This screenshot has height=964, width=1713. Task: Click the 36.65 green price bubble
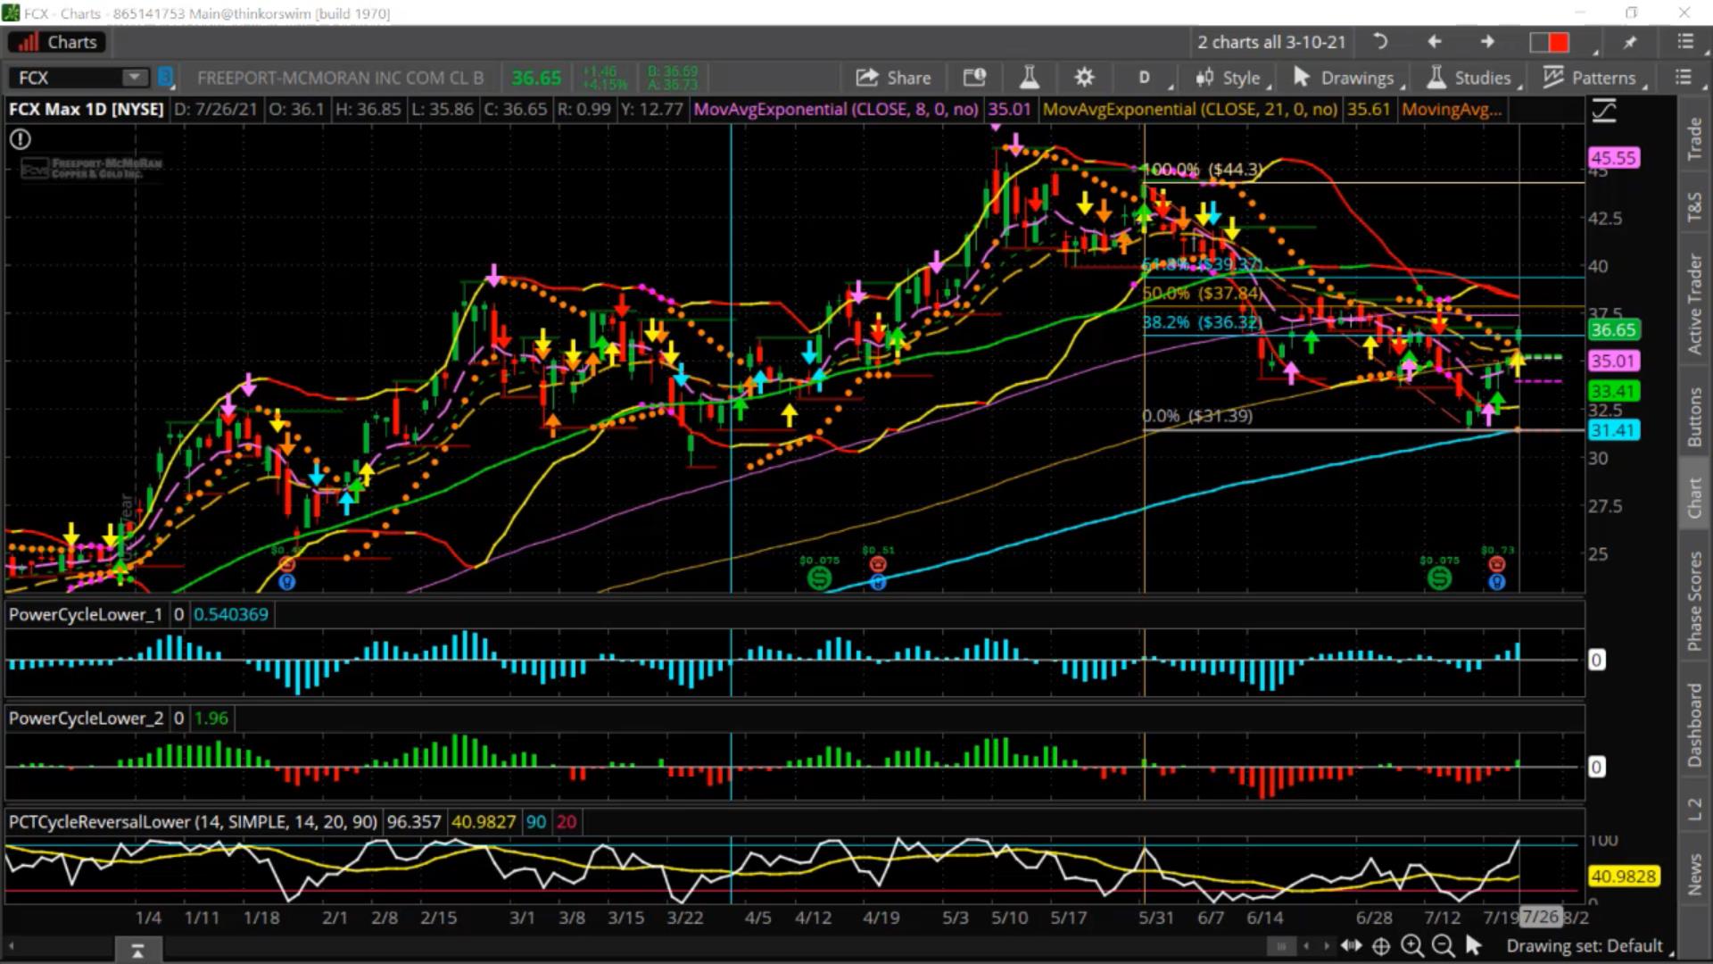[1613, 330]
